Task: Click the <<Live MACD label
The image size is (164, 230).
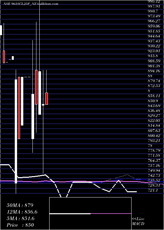Action: coord(138,221)
